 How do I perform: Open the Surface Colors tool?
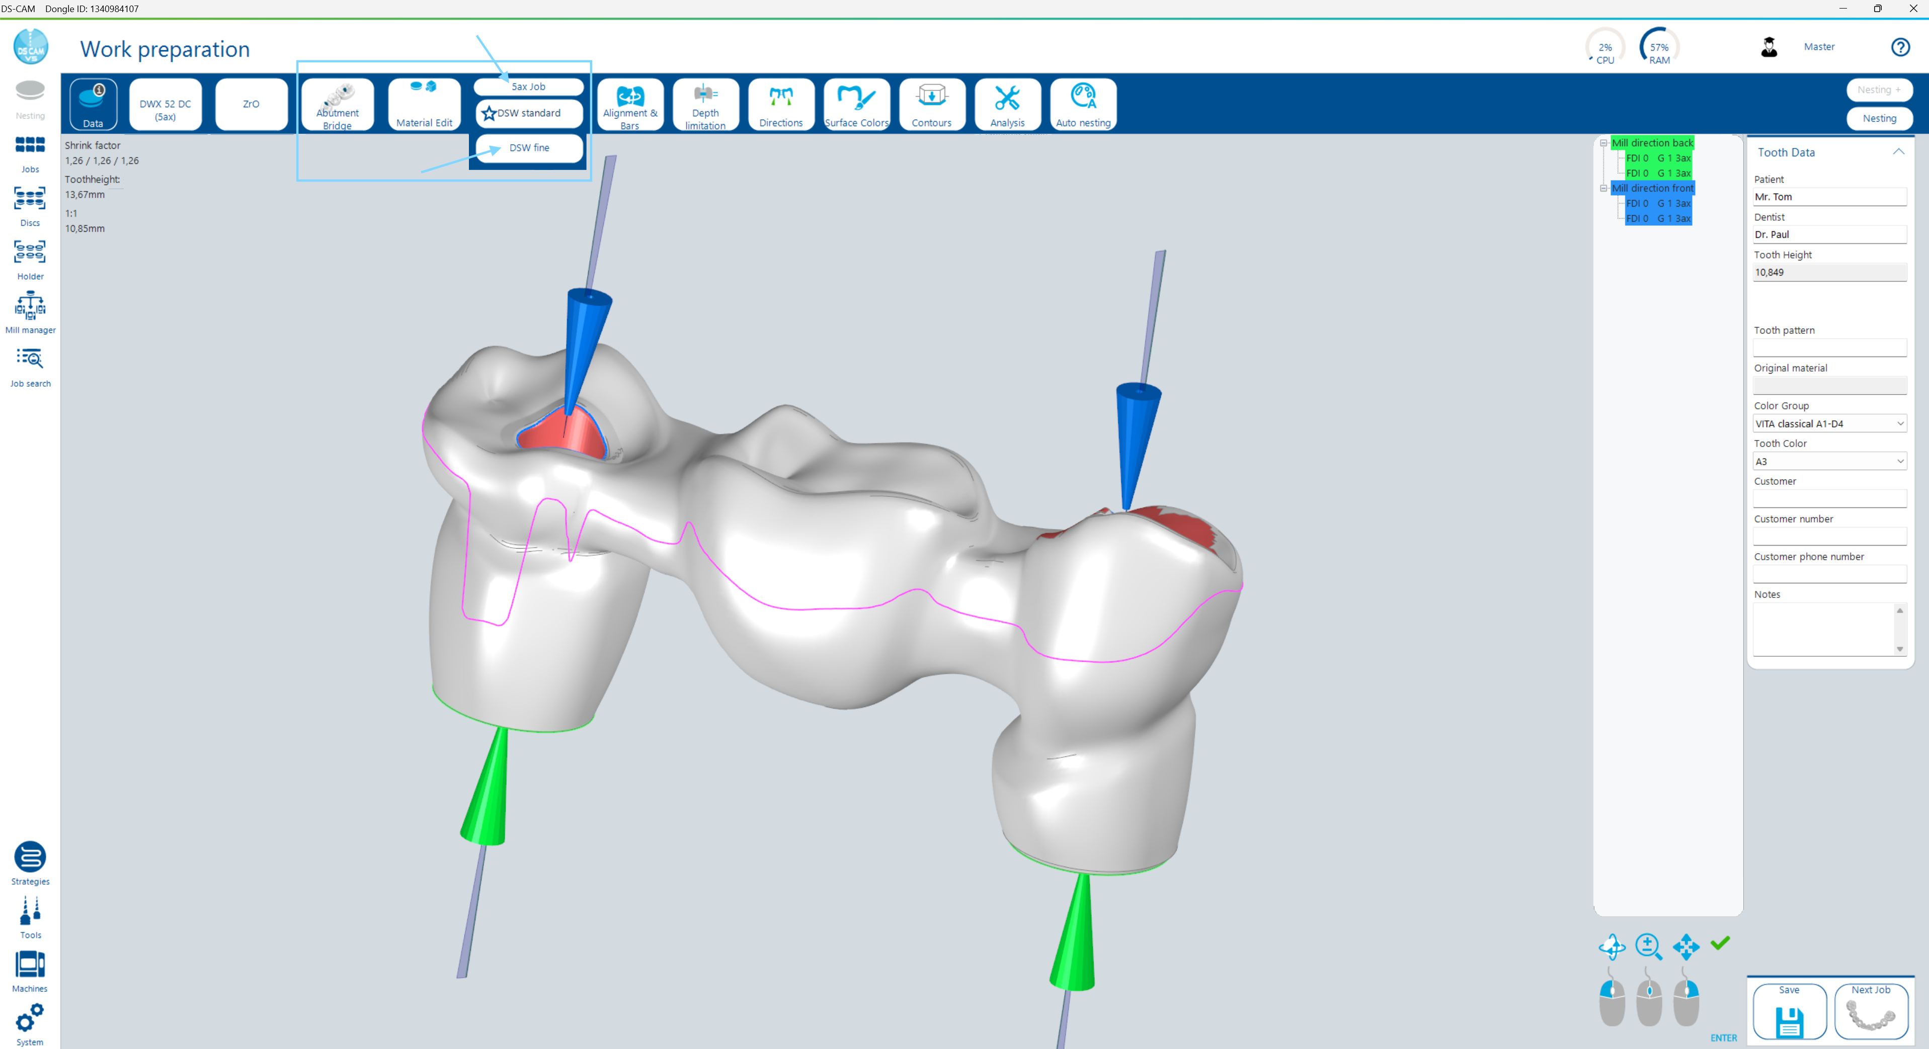point(856,104)
